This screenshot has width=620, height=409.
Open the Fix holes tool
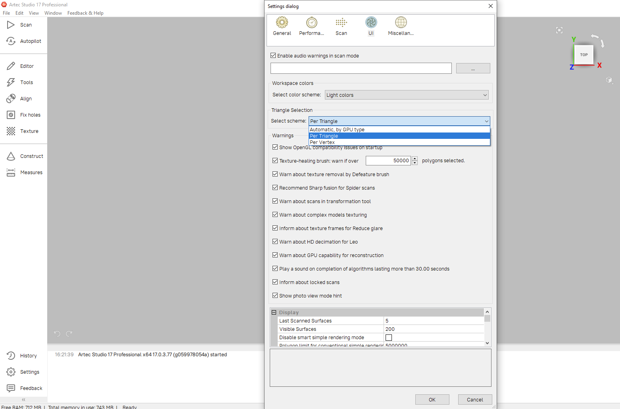[x=23, y=115]
